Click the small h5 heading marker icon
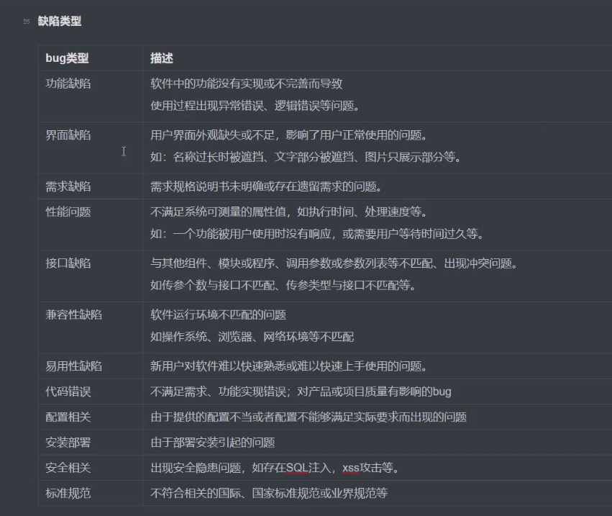612x516 pixels. coord(27,22)
